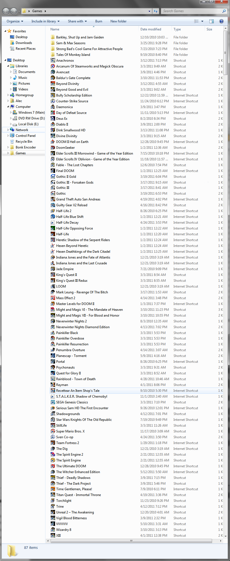Open Downloads in Favorites

pyautogui.click(x=24, y=43)
